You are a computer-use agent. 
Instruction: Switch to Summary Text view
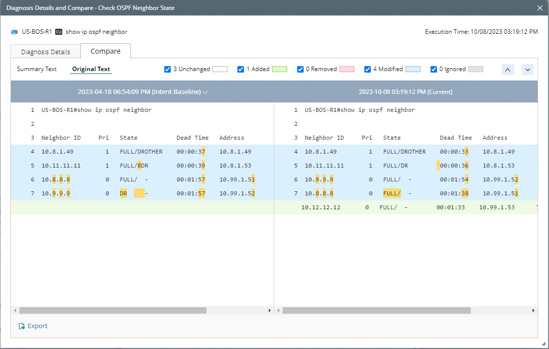(37, 69)
